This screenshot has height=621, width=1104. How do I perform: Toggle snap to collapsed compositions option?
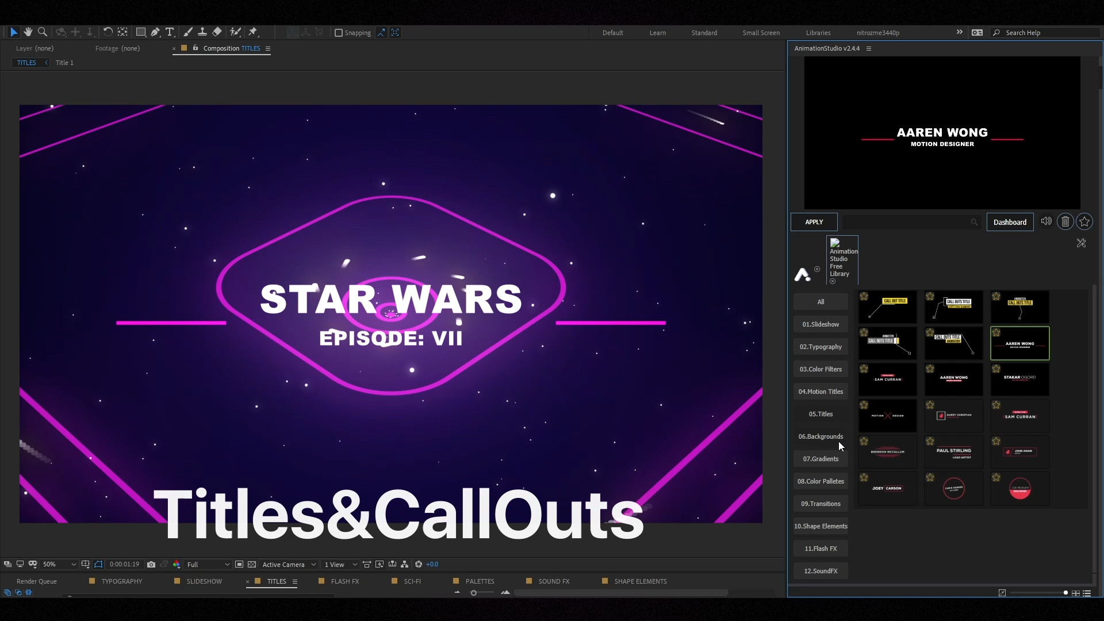[x=395, y=33]
